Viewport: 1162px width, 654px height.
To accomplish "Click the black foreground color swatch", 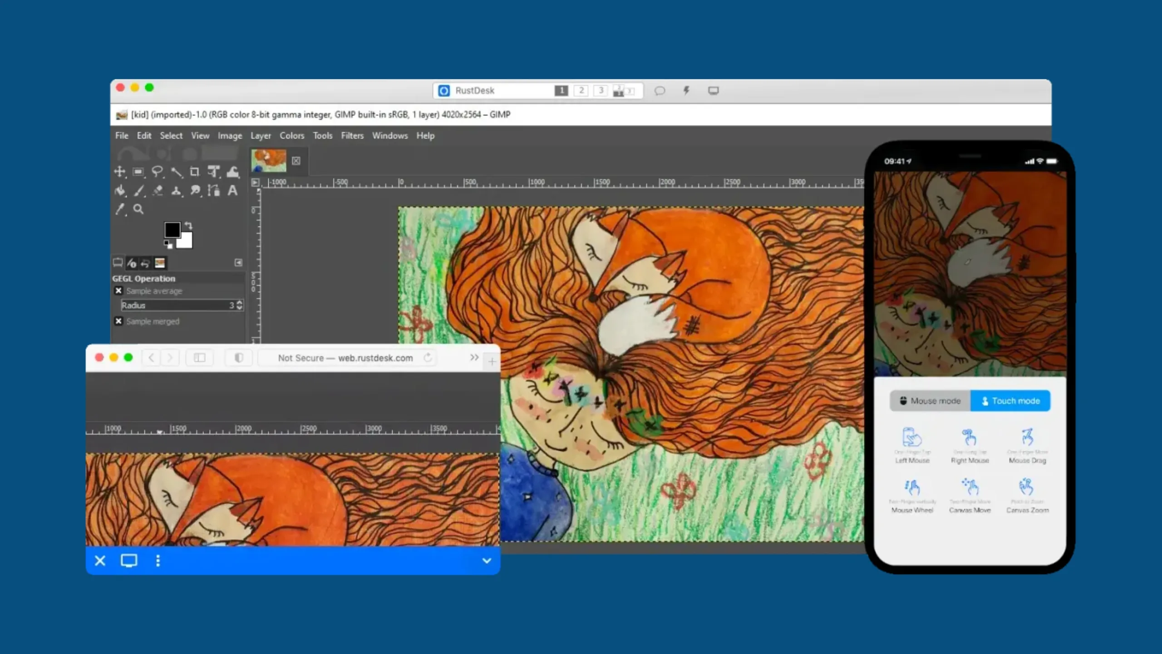I will (x=172, y=229).
